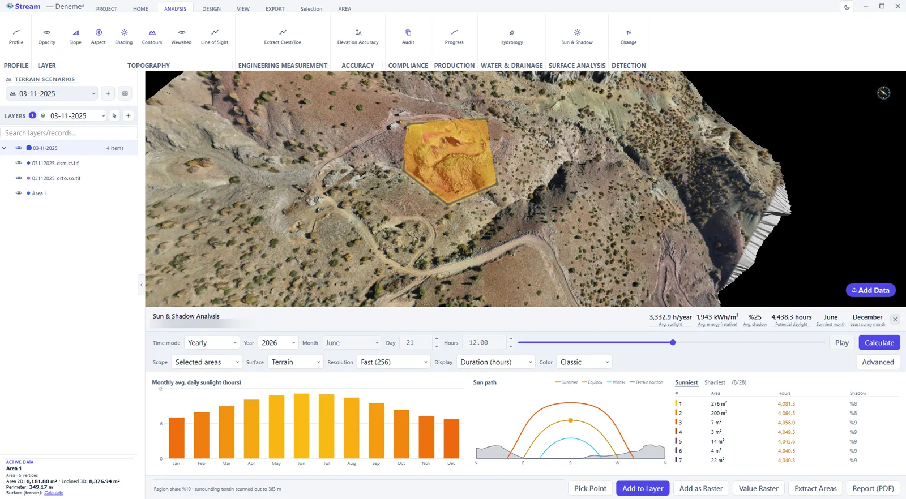Switch to the DESIGN ribbon tab
Image resolution: width=906 pixels, height=499 pixels.
coord(212,9)
